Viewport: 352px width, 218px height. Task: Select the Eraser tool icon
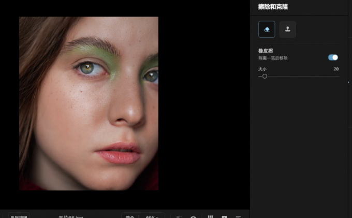pos(267,29)
